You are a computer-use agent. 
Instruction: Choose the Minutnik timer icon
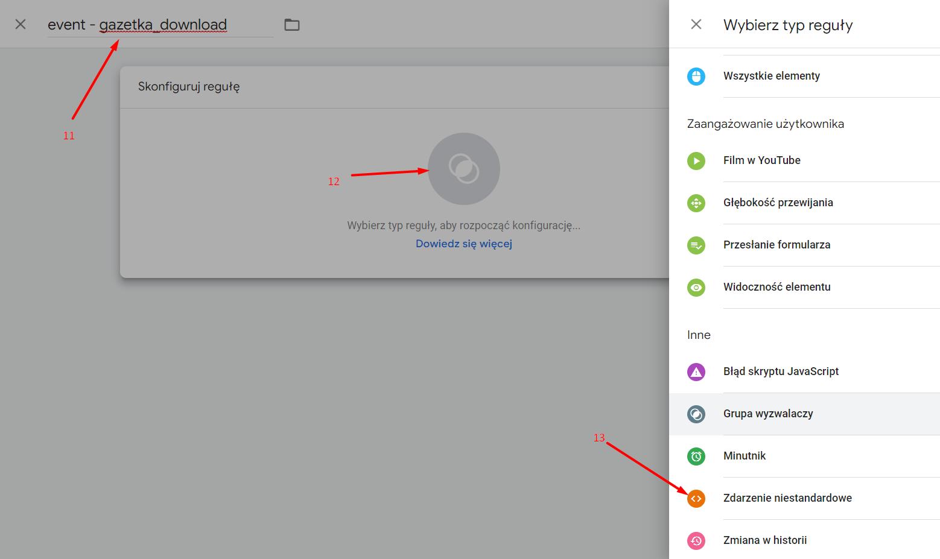[x=696, y=456]
